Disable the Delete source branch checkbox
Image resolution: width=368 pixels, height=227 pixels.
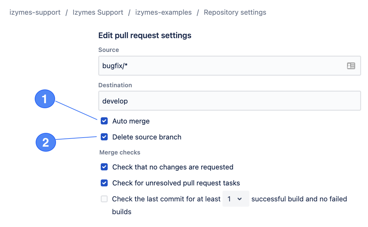(104, 137)
